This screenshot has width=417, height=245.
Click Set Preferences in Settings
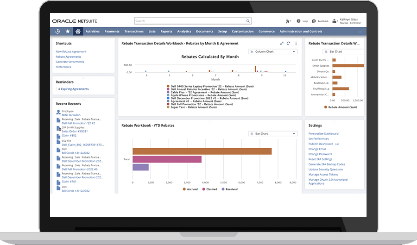[319, 138]
